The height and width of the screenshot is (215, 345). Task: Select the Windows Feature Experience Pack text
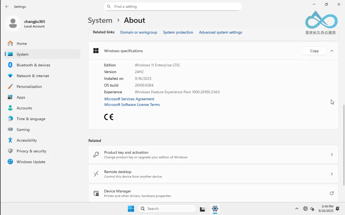pos(177,92)
